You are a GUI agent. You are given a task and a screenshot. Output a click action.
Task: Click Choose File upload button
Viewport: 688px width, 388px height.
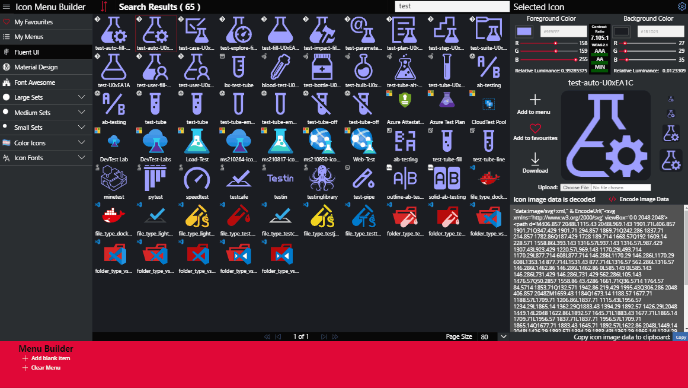pyautogui.click(x=575, y=187)
